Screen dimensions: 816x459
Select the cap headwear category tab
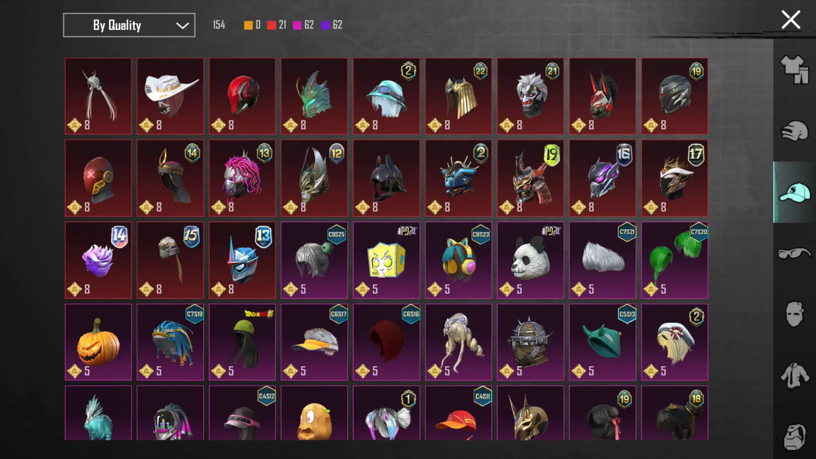pos(794,193)
